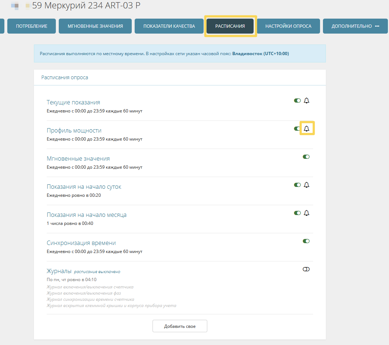Click '1 числа ровно в 00:40' text
Image resolution: width=389 pixels, height=345 pixels.
point(70,223)
